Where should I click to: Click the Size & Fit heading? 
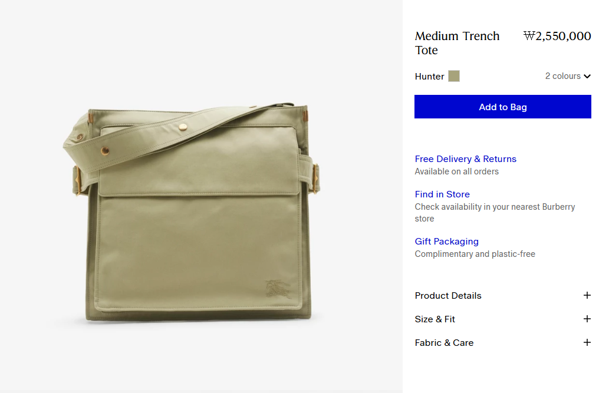coord(435,319)
